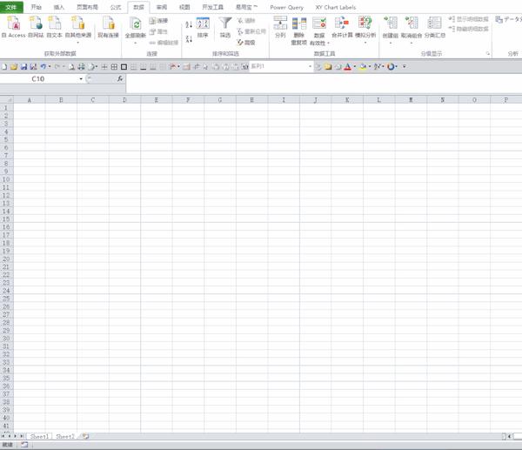Switch to the 开发工具 Developer tab
Image resolution: width=522 pixels, height=450 pixels.
pos(213,7)
